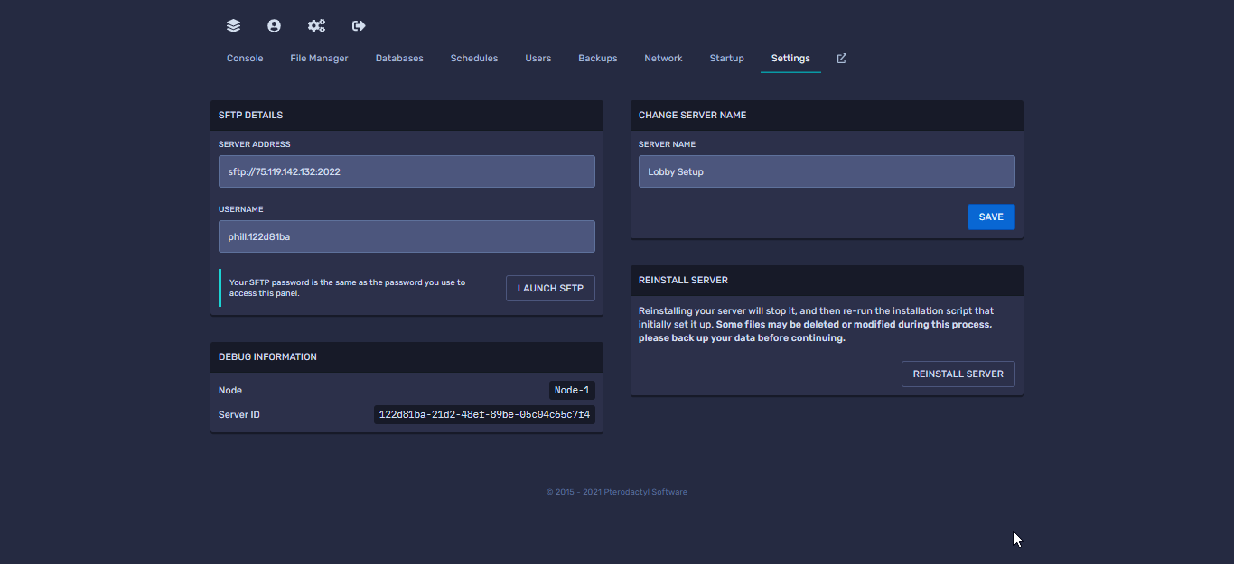Click the Reinstall Server button
1234x564 pixels.
pos(958,374)
